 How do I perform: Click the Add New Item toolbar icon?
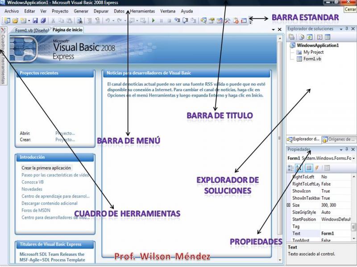(x=24, y=20)
